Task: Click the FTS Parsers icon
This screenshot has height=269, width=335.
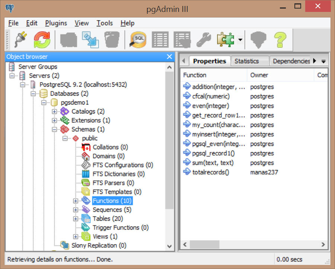Action: click(86, 183)
